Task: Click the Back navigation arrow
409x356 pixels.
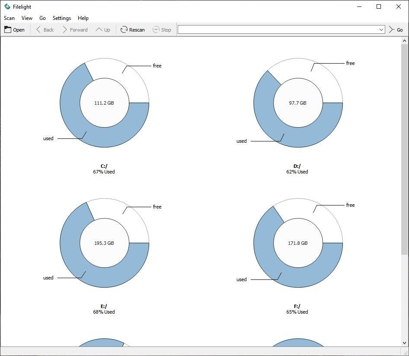Action: (45, 30)
